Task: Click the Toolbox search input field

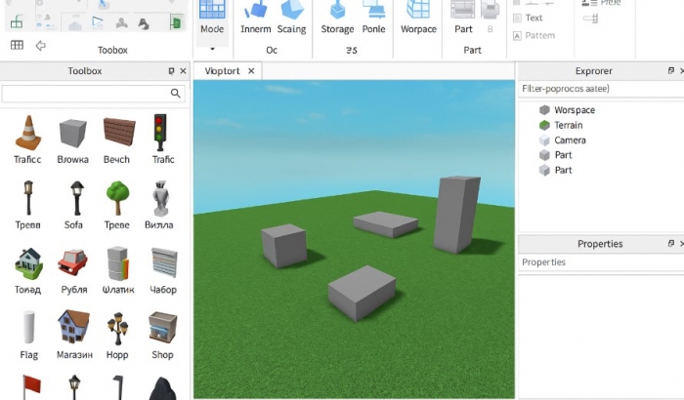Action: (x=86, y=94)
